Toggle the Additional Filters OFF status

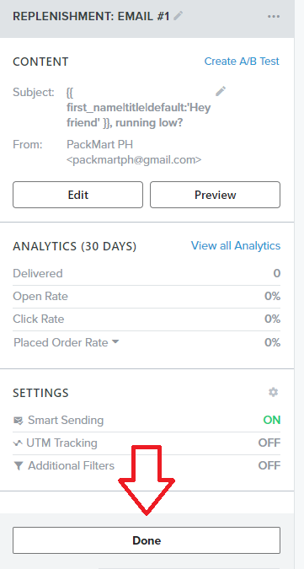269,465
